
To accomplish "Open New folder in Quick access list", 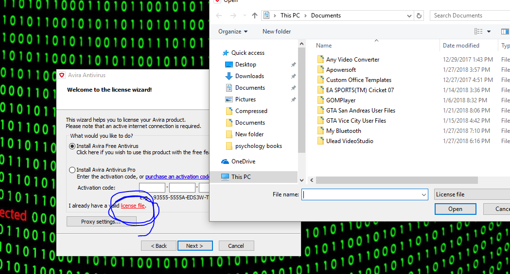I will click(249, 134).
